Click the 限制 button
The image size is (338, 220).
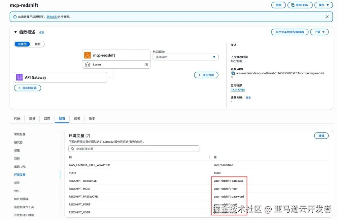click(x=279, y=5)
